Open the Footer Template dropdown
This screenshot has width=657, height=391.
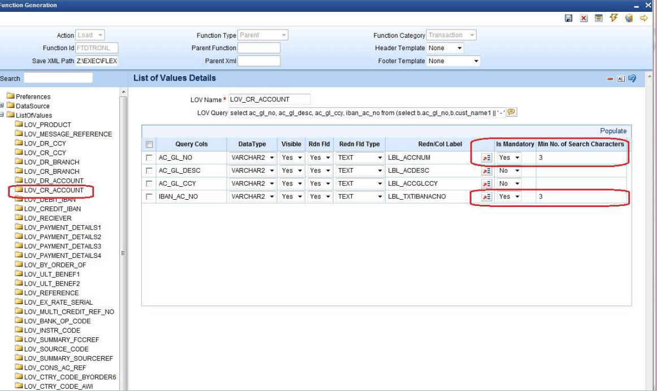coord(453,61)
